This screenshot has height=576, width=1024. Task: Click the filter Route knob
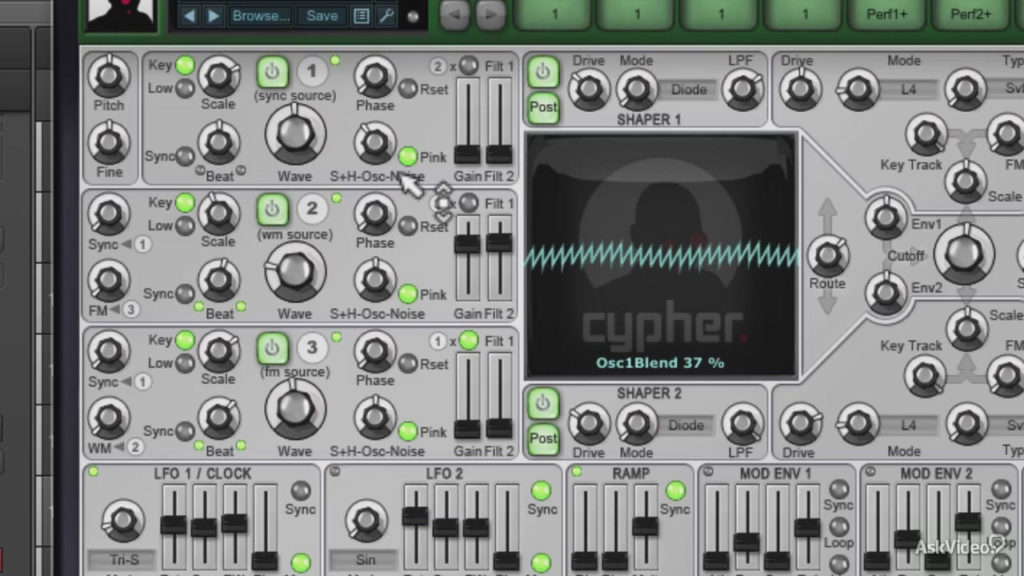coord(827,255)
